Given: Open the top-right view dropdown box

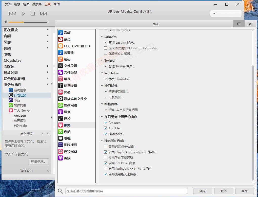Looking at the screenshot, I should pos(226,13).
